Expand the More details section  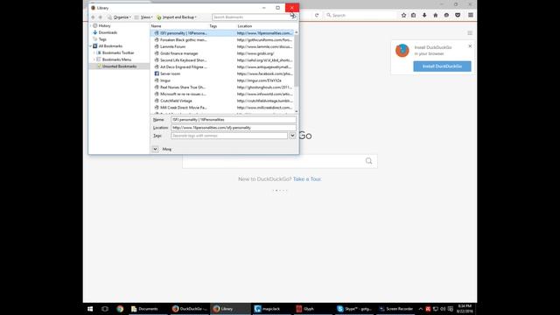click(x=156, y=149)
